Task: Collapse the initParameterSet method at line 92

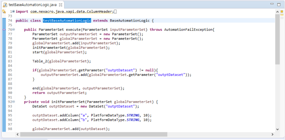Action: pyautogui.click(x=14, y=102)
